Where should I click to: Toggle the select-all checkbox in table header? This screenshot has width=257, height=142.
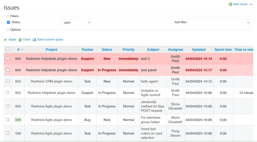[x=8, y=50]
